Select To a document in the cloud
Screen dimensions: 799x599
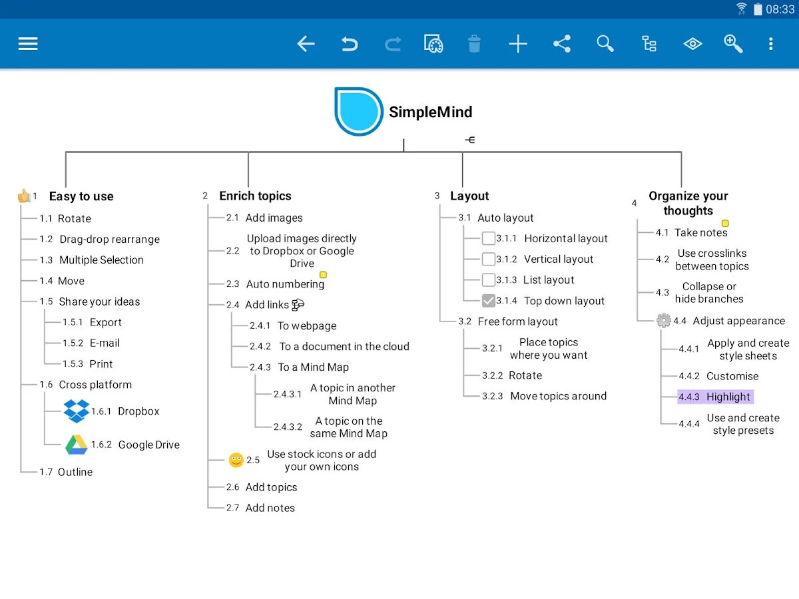click(344, 347)
